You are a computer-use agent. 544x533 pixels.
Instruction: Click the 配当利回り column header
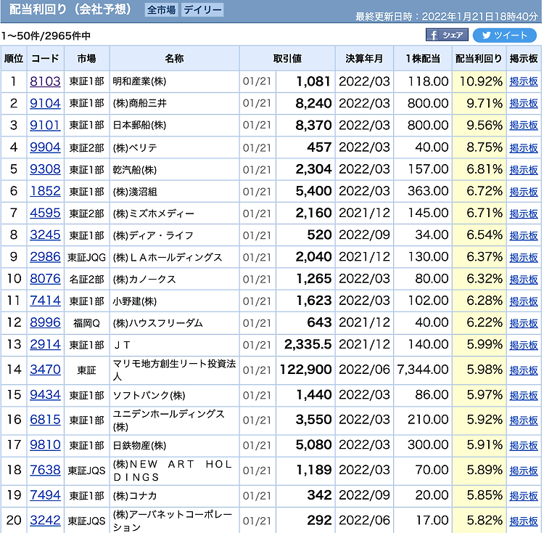pyautogui.click(x=479, y=58)
